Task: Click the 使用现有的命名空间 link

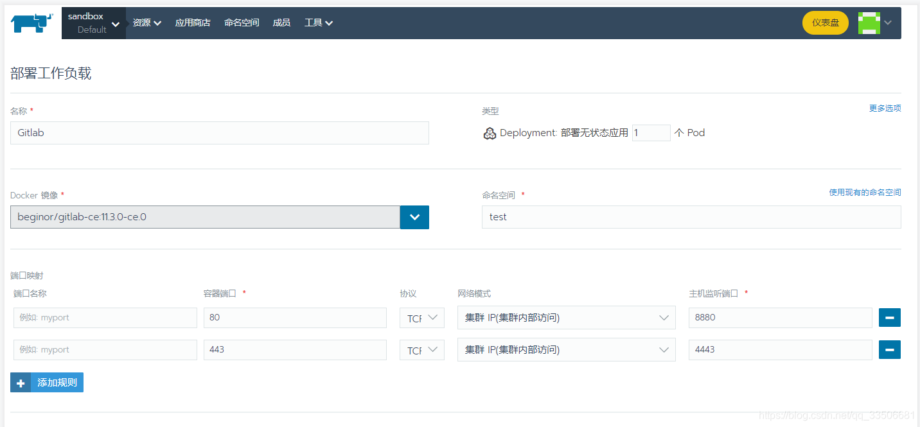Action: click(864, 192)
